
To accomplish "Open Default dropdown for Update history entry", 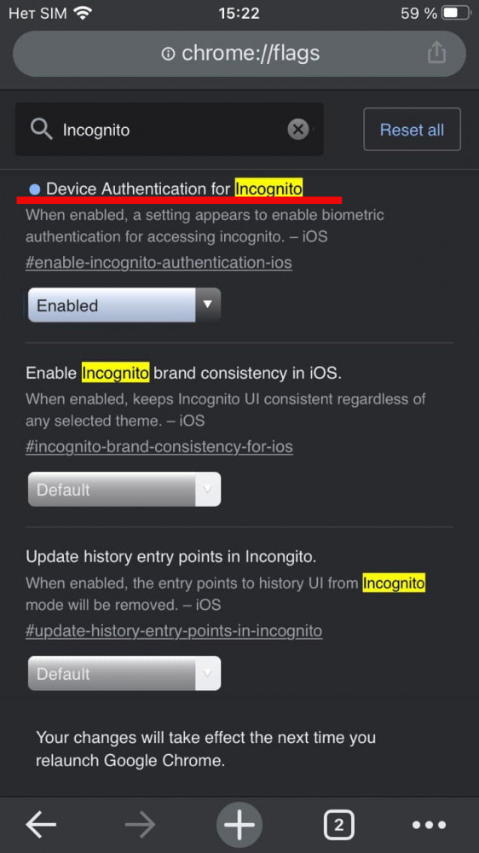I will click(x=124, y=674).
